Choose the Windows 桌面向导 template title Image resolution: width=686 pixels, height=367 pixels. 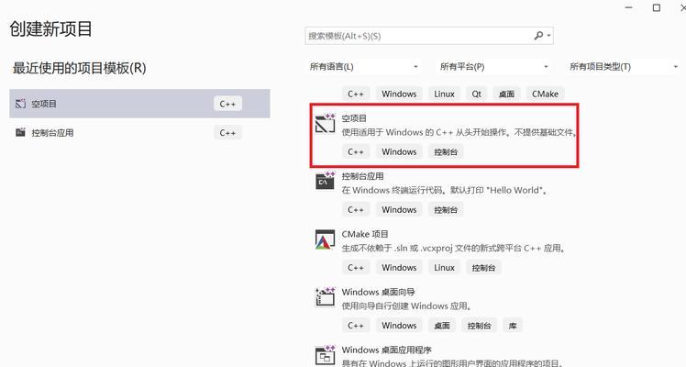tap(378, 292)
